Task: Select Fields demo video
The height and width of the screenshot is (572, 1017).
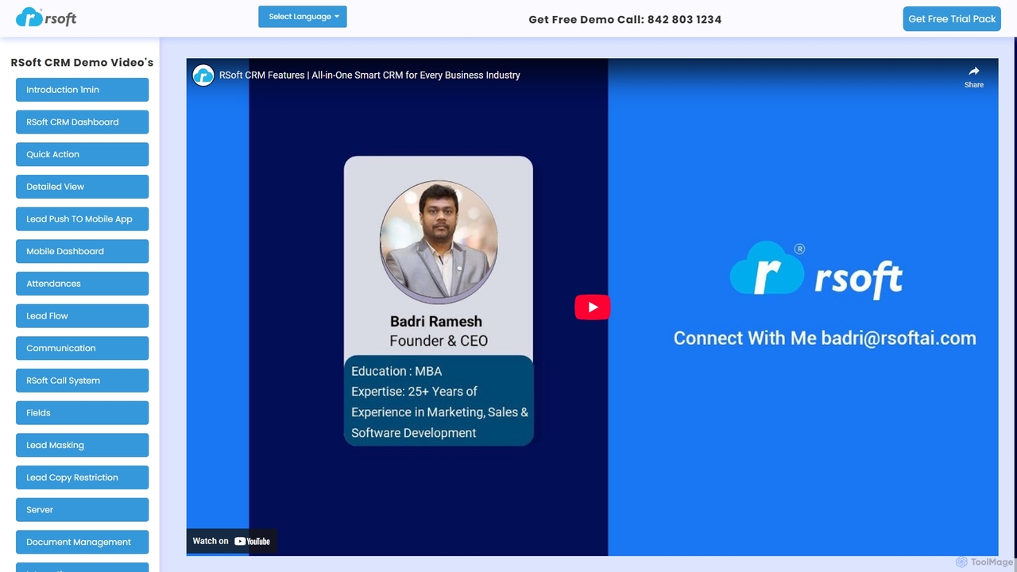Action: point(82,413)
